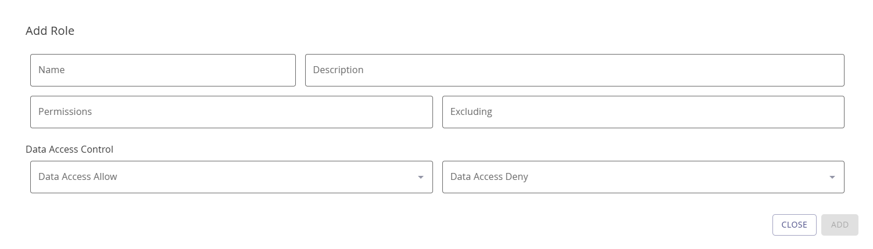Click the Permissions placeholder text

click(65, 112)
